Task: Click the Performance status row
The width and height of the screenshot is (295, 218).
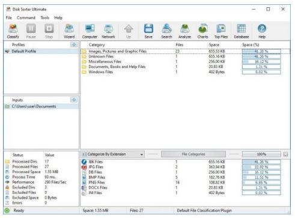Action: pos(41,182)
